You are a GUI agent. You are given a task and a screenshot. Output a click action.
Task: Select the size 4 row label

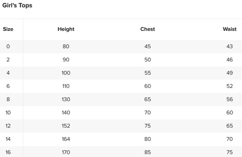8,73
